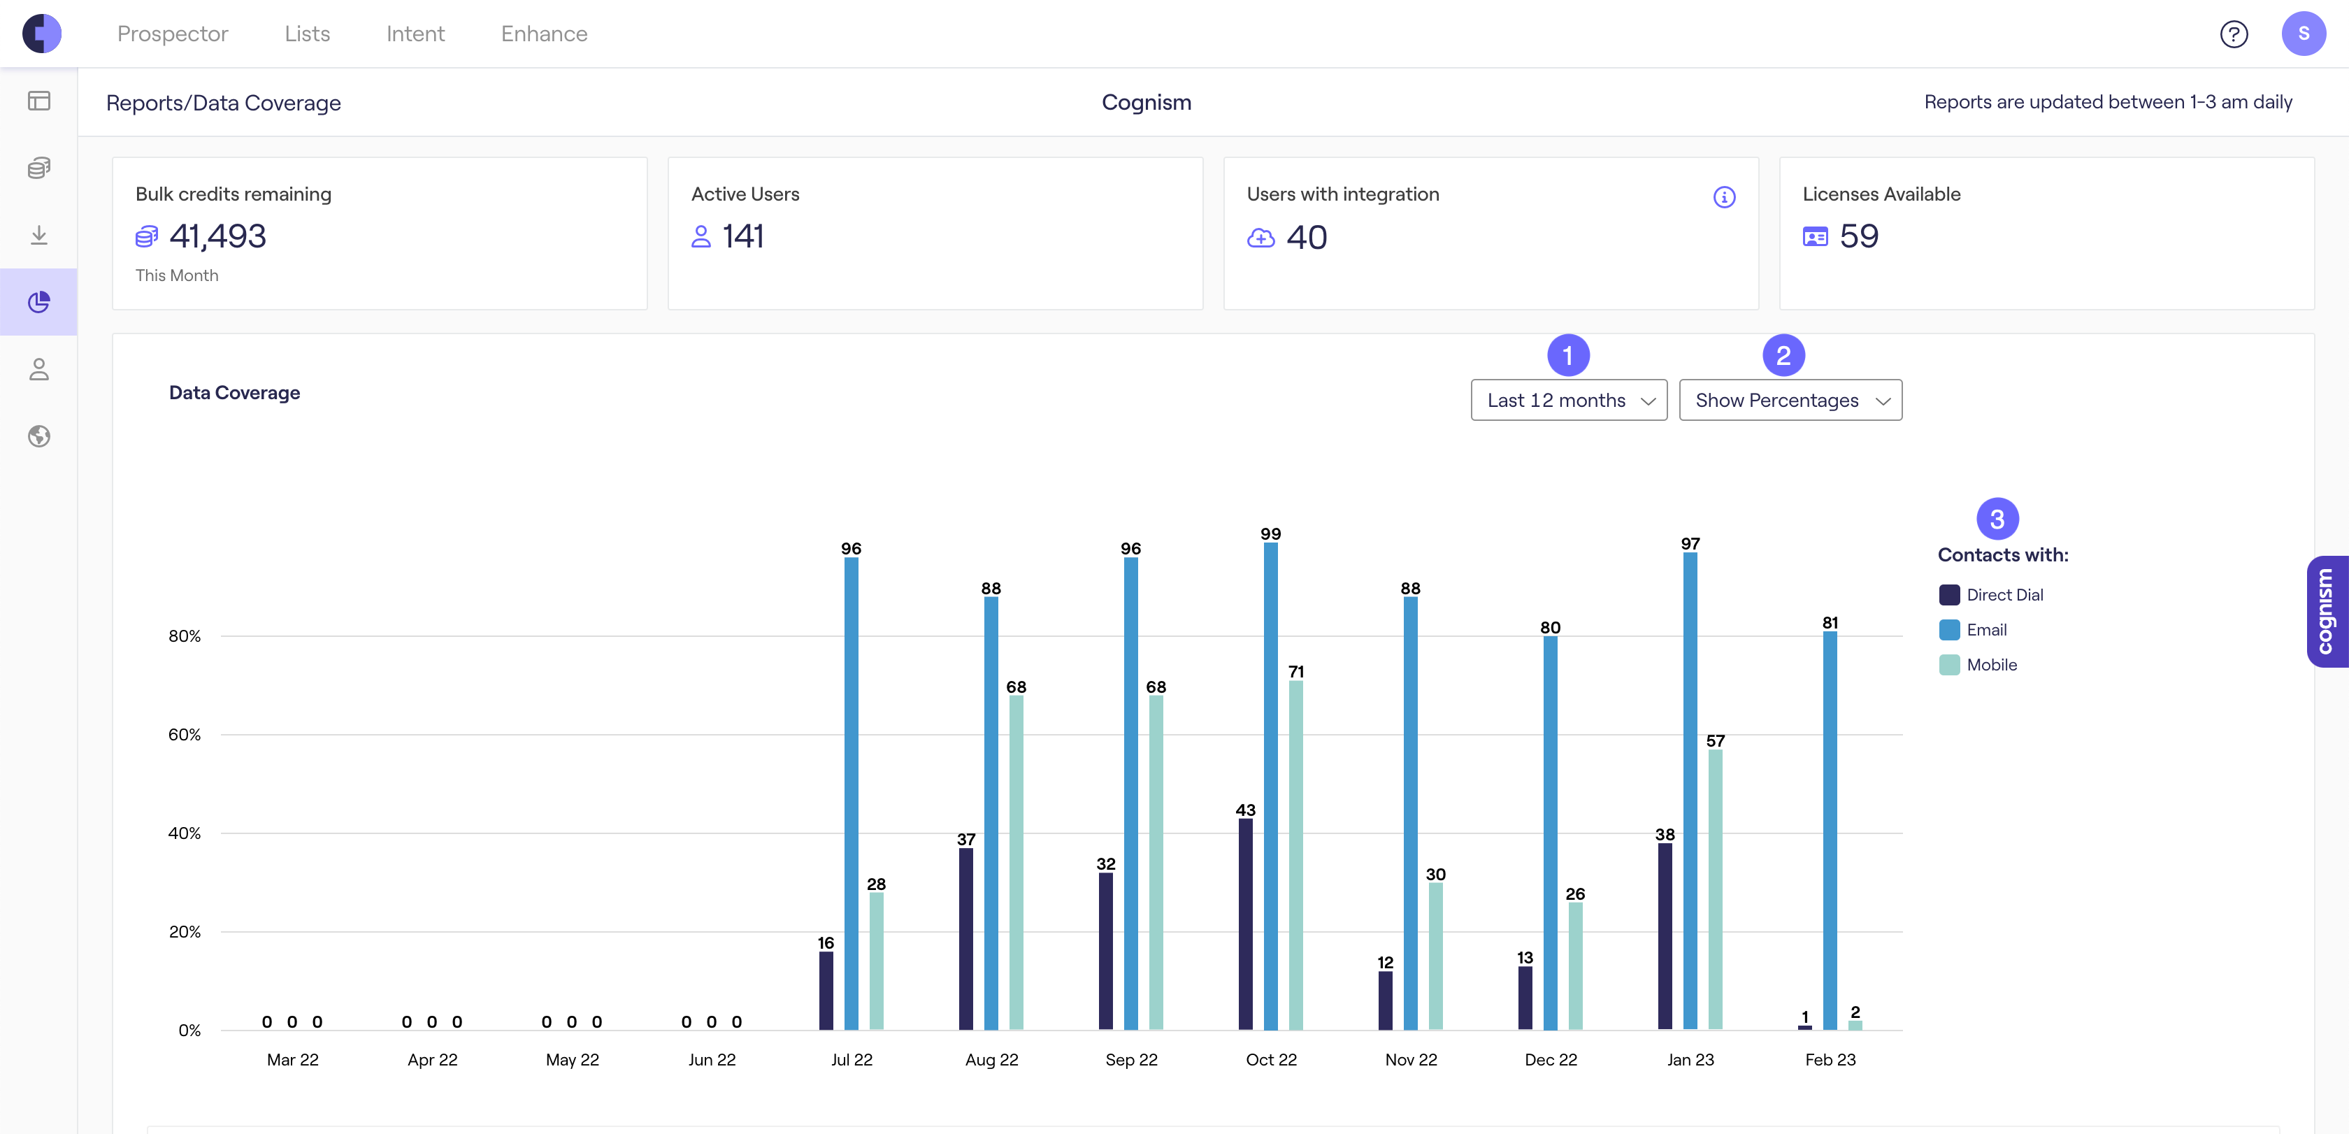Expand the Last 12 months dropdown
This screenshot has height=1134, width=2349.
(x=1568, y=400)
